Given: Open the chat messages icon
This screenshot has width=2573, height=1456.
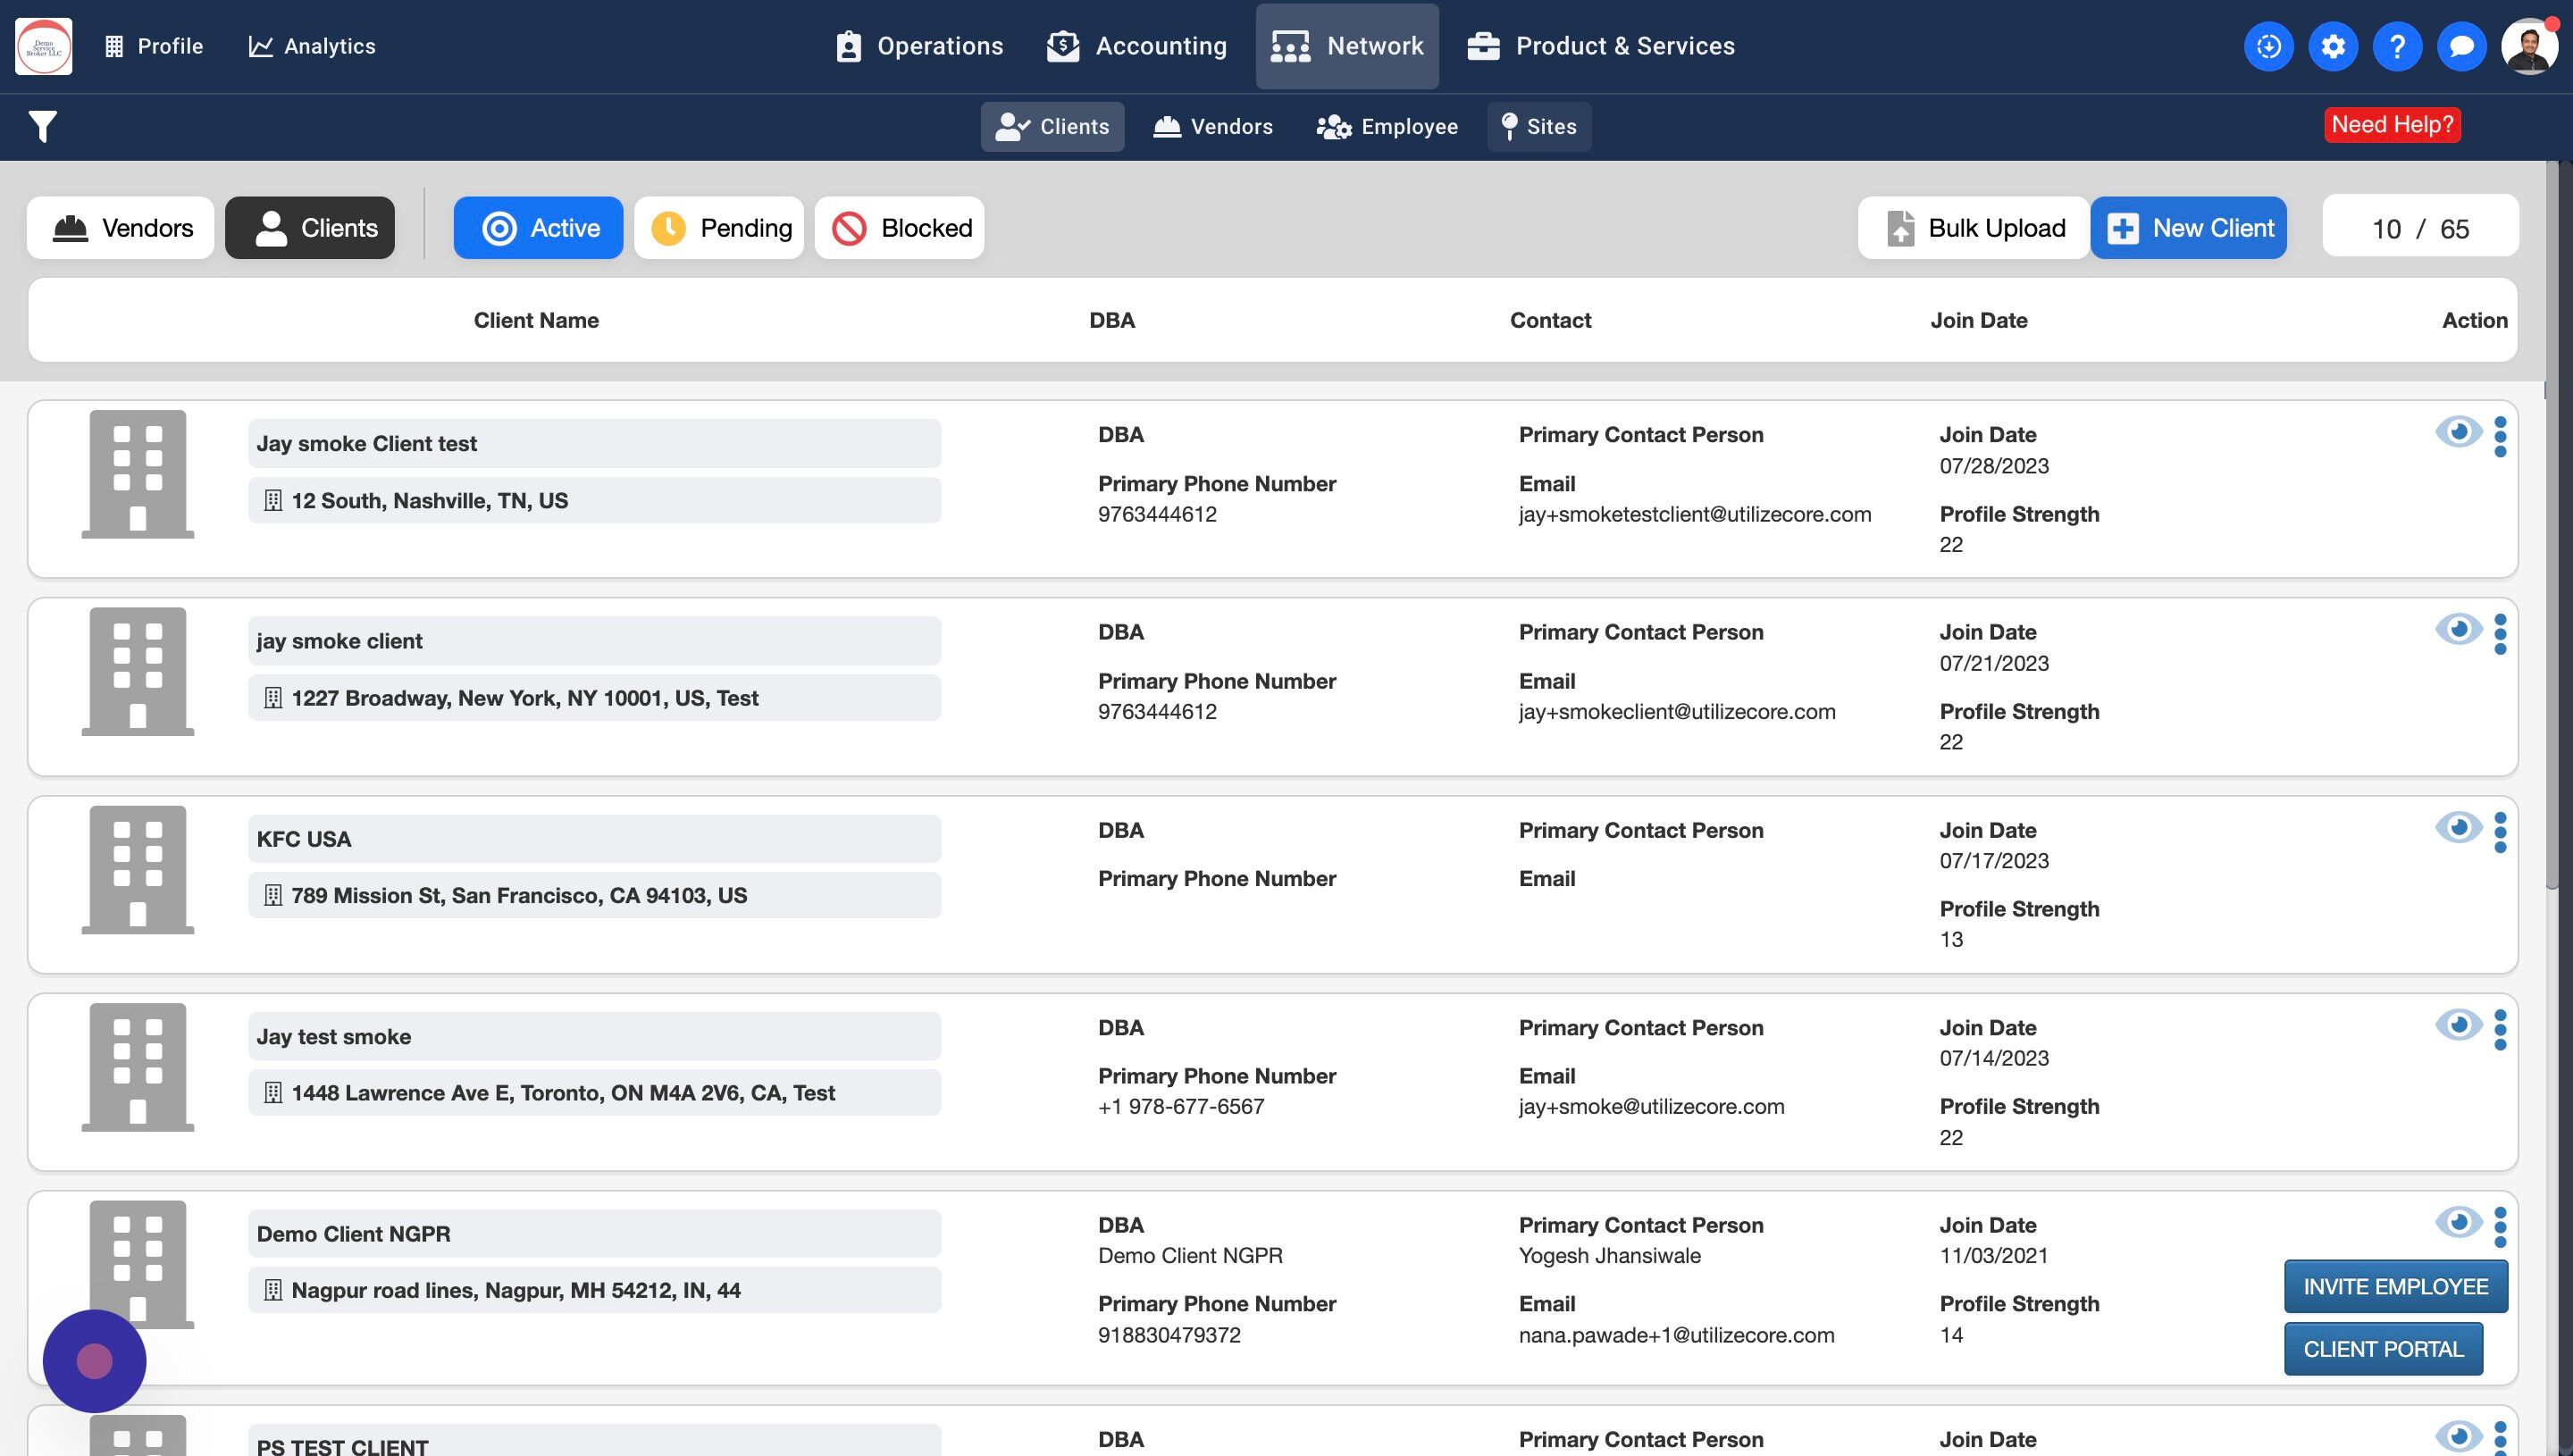Looking at the screenshot, I should click(x=2461, y=46).
